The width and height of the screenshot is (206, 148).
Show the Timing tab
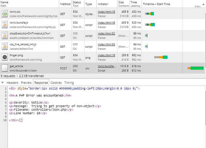coord(69,83)
